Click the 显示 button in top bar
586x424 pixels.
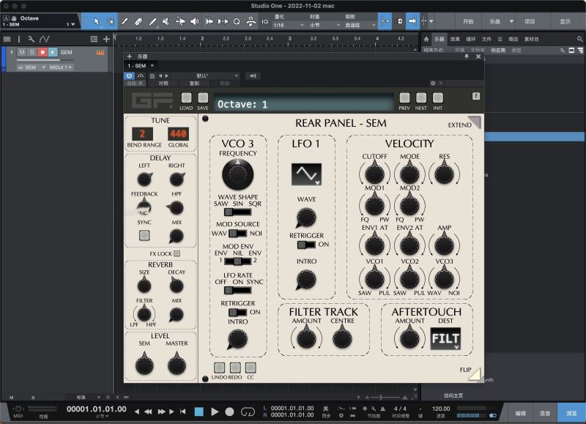click(x=565, y=22)
